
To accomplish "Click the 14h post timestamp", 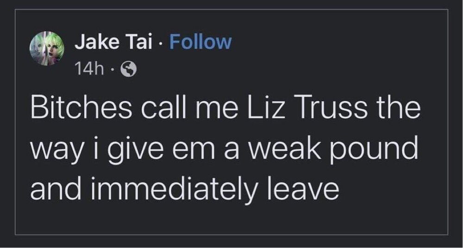I will [x=86, y=69].
